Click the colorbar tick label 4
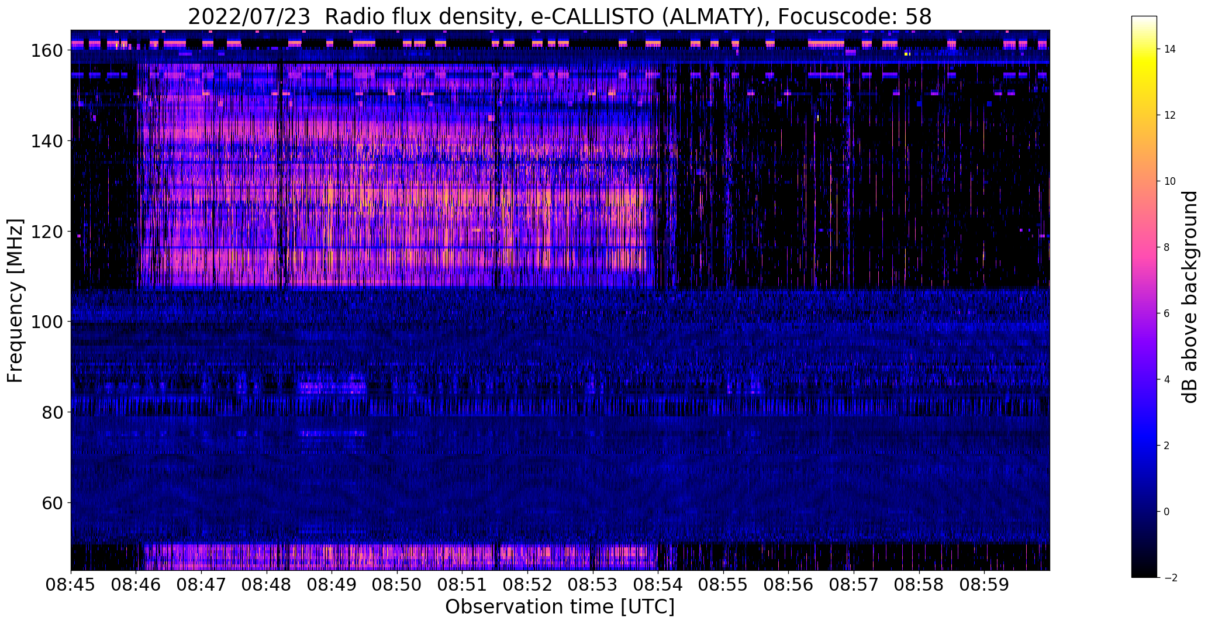 tap(1166, 380)
